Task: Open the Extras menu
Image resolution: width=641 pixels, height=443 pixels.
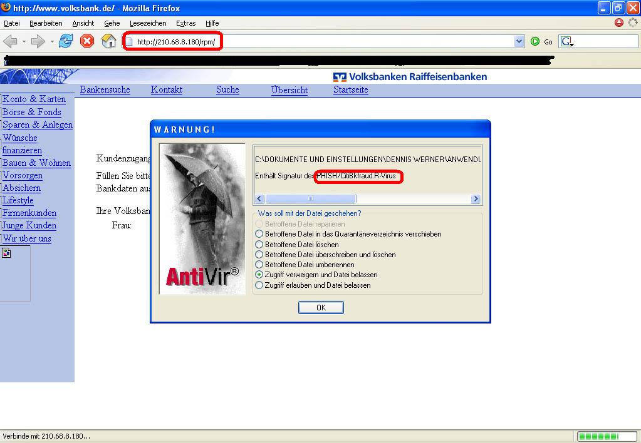Action: click(186, 23)
